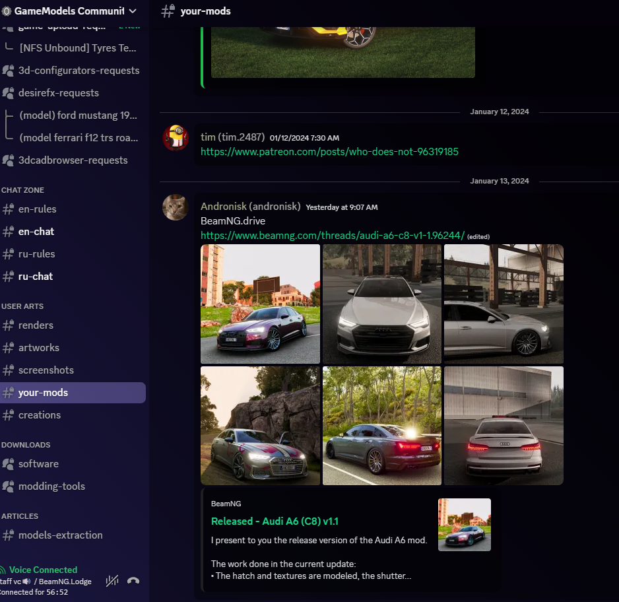Click the hash icon beside models-extraction
The image size is (619, 602).
pyautogui.click(x=8, y=535)
